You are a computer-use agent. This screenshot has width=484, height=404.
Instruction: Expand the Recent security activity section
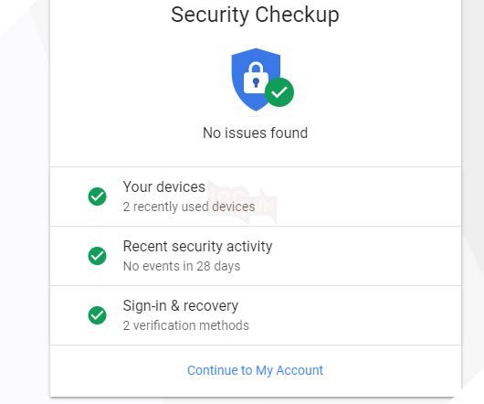click(256, 256)
